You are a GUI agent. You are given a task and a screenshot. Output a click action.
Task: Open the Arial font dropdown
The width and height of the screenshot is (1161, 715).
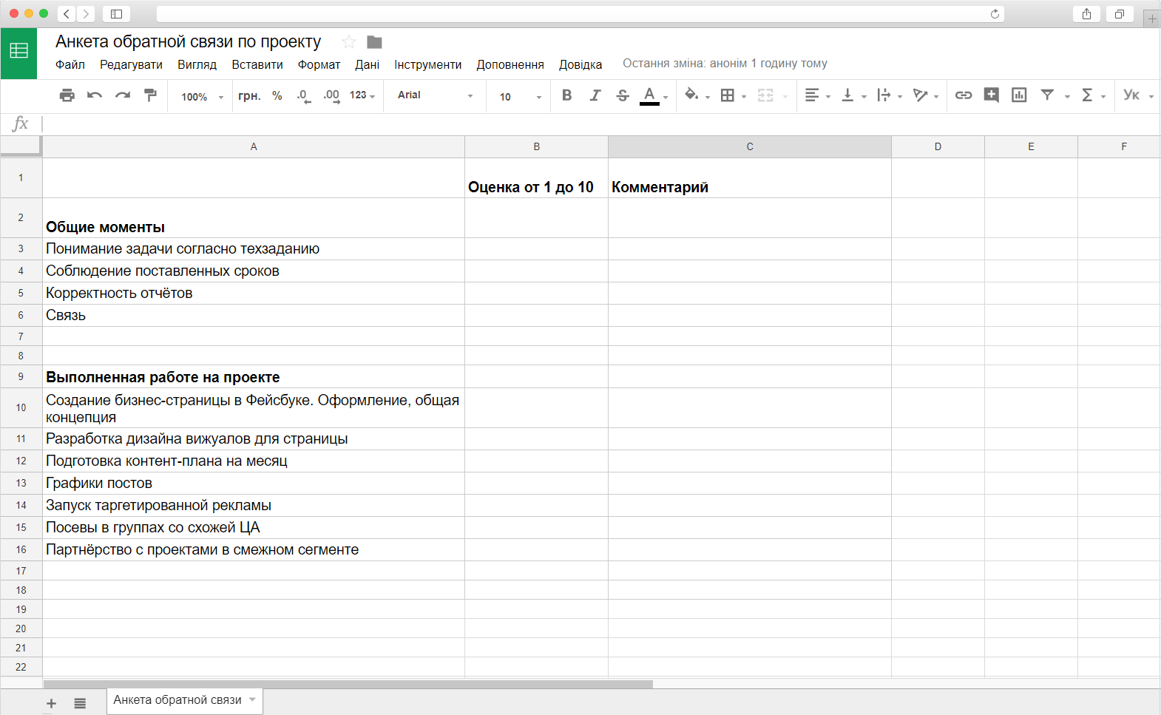tap(435, 95)
